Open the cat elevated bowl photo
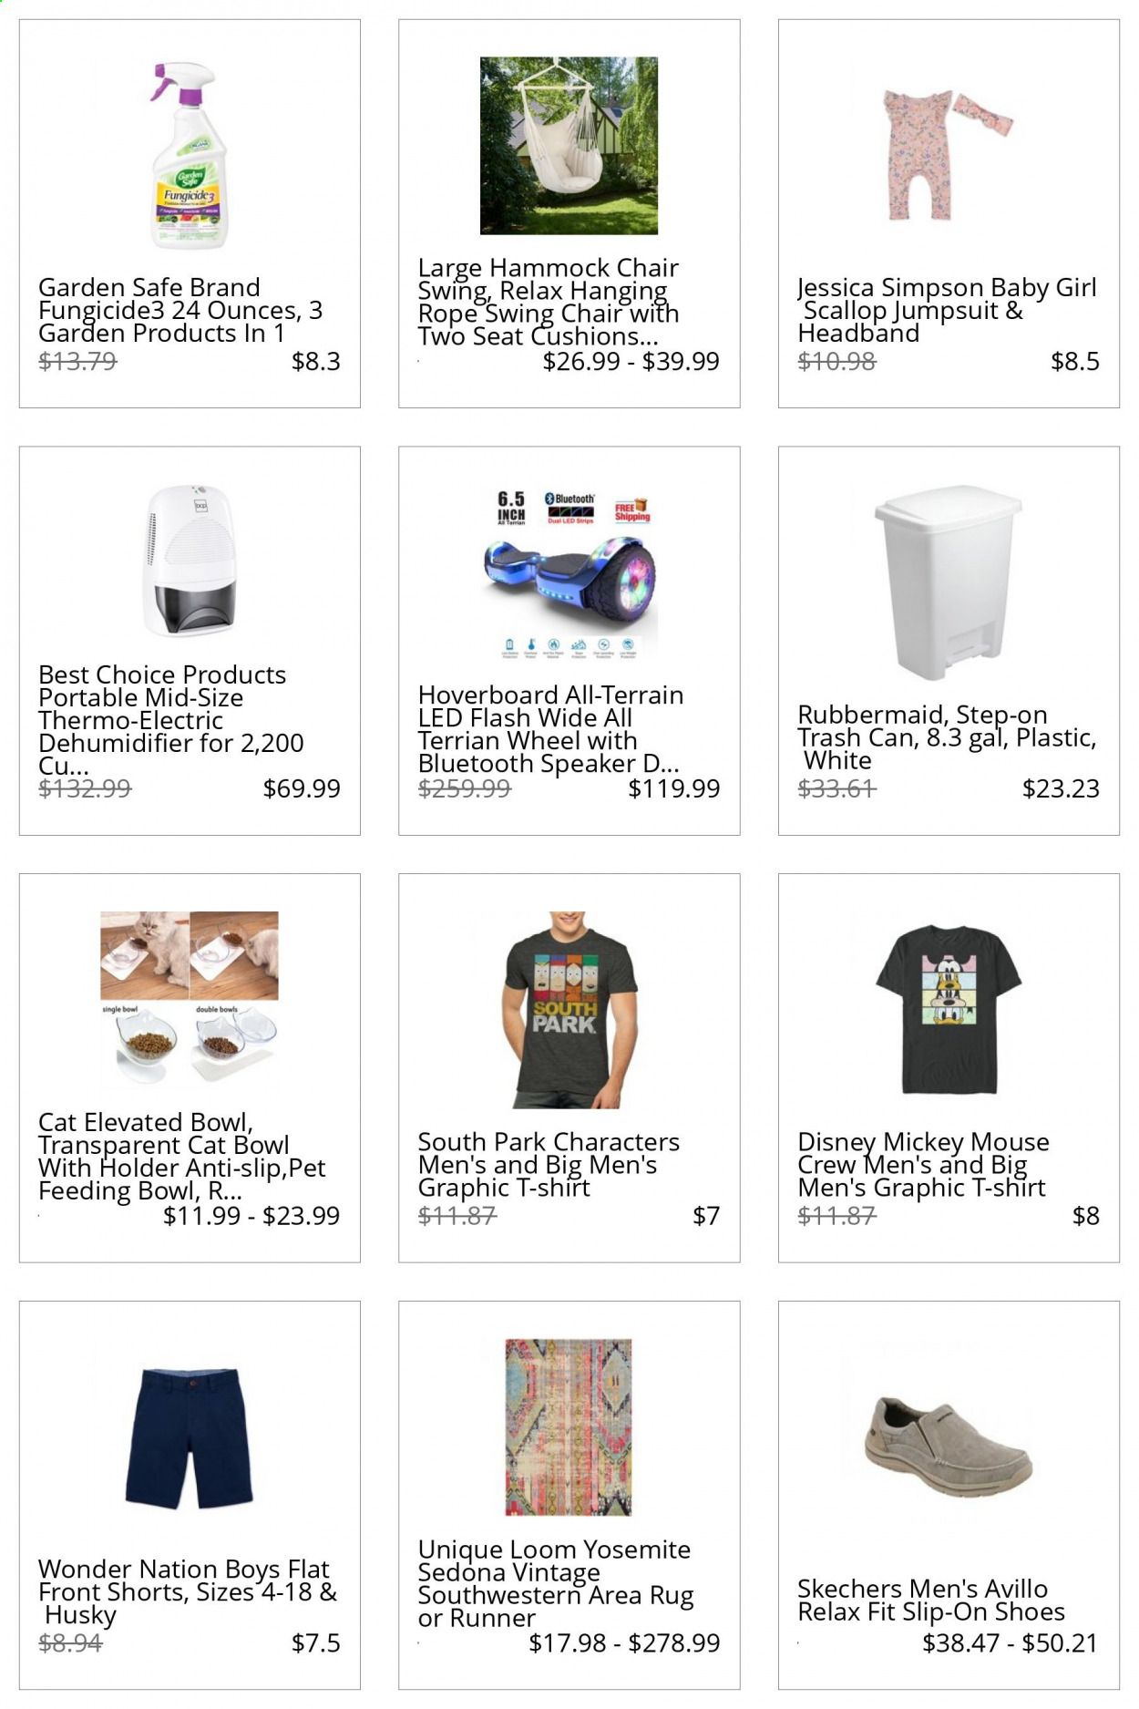Image resolution: width=1139 pixels, height=1709 pixels. [x=189, y=998]
